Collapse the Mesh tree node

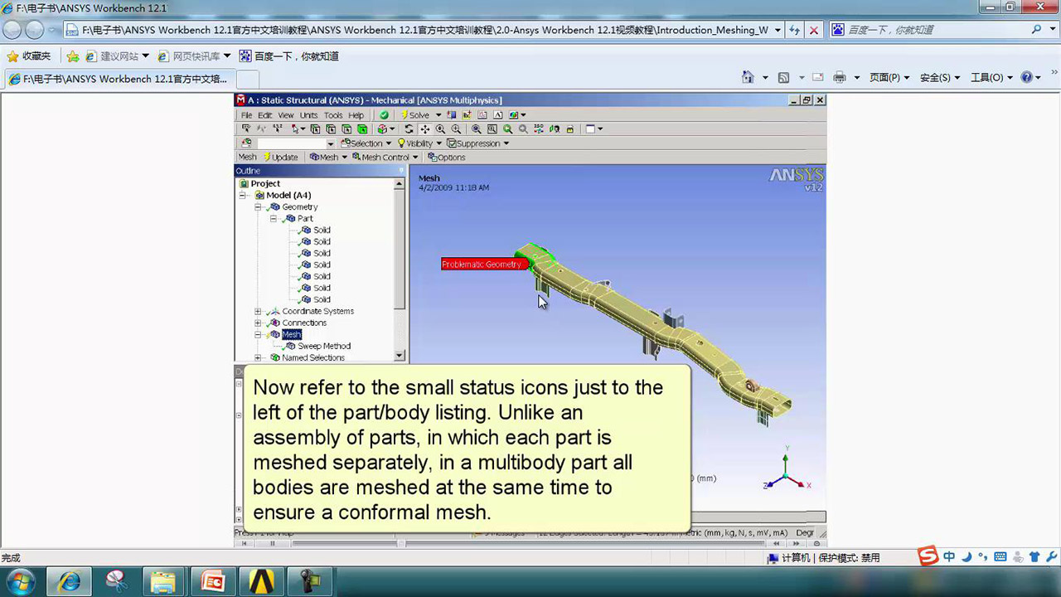[x=258, y=335]
